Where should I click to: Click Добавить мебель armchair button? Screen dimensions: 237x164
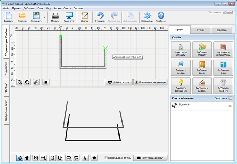click(181, 68)
